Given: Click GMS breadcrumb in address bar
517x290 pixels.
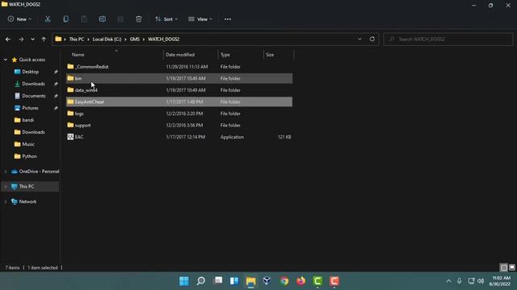Looking at the screenshot, I should click(135, 39).
